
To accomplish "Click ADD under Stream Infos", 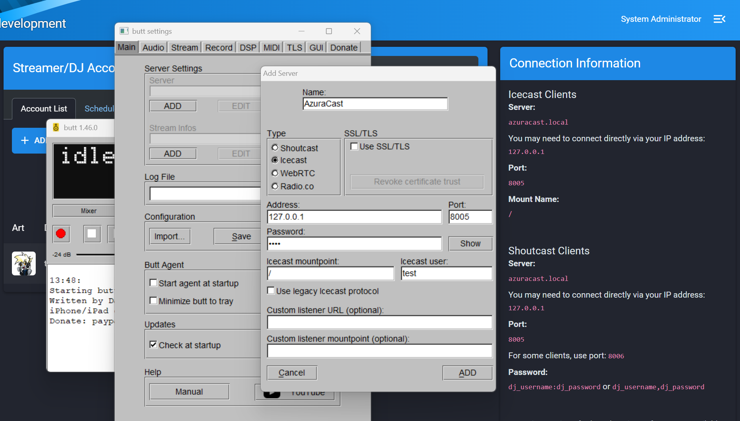I will pos(173,154).
